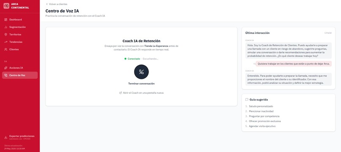Click the 'Centro de Voz IA' page heading
Screen dimensions: 341x152
coord(62,11)
